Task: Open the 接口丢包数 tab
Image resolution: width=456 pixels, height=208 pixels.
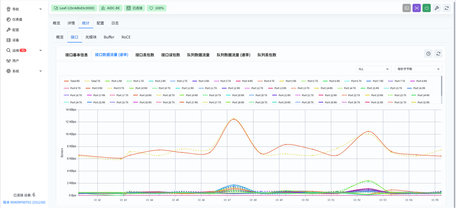Action: click(145, 55)
